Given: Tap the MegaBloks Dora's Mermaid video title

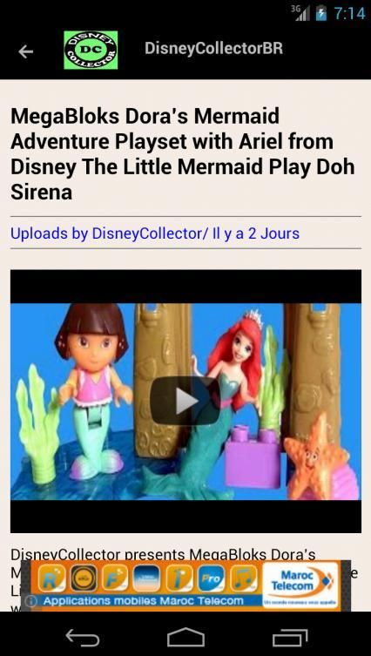Looking at the screenshot, I should pyautogui.click(x=183, y=154).
